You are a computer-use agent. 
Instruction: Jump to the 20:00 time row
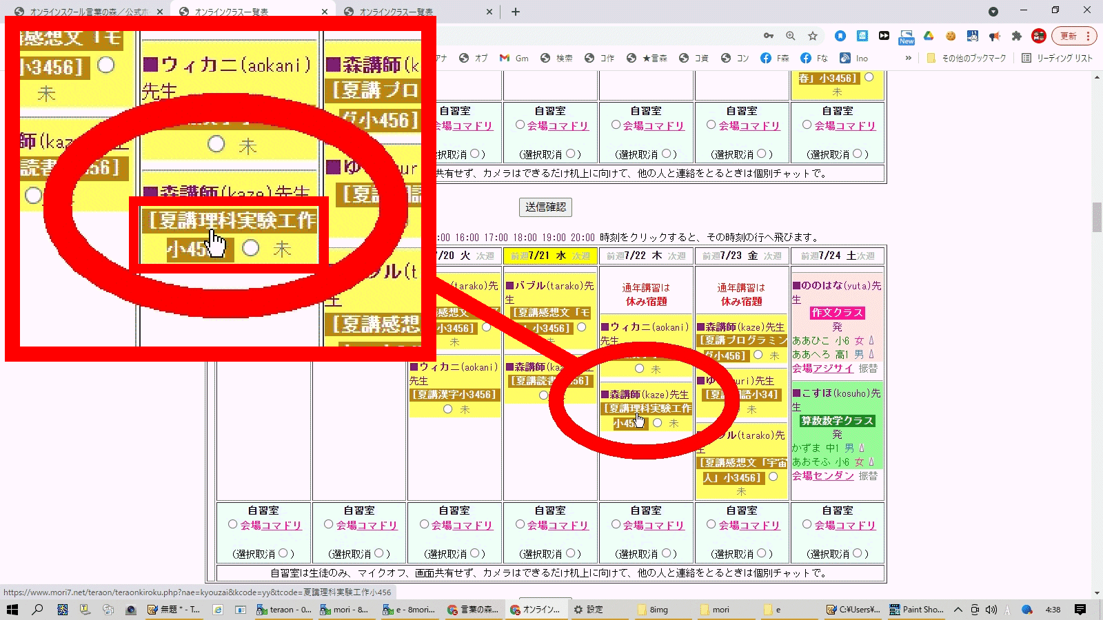point(583,237)
